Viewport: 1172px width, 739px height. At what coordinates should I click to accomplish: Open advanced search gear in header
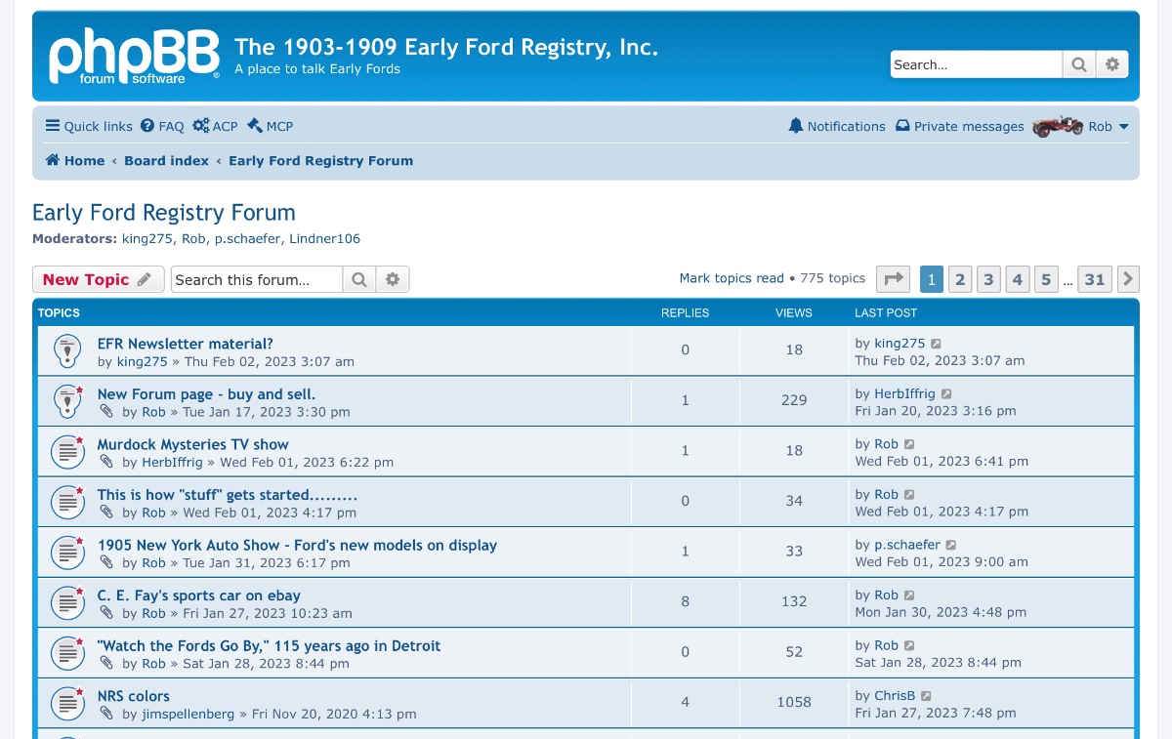(1112, 64)
